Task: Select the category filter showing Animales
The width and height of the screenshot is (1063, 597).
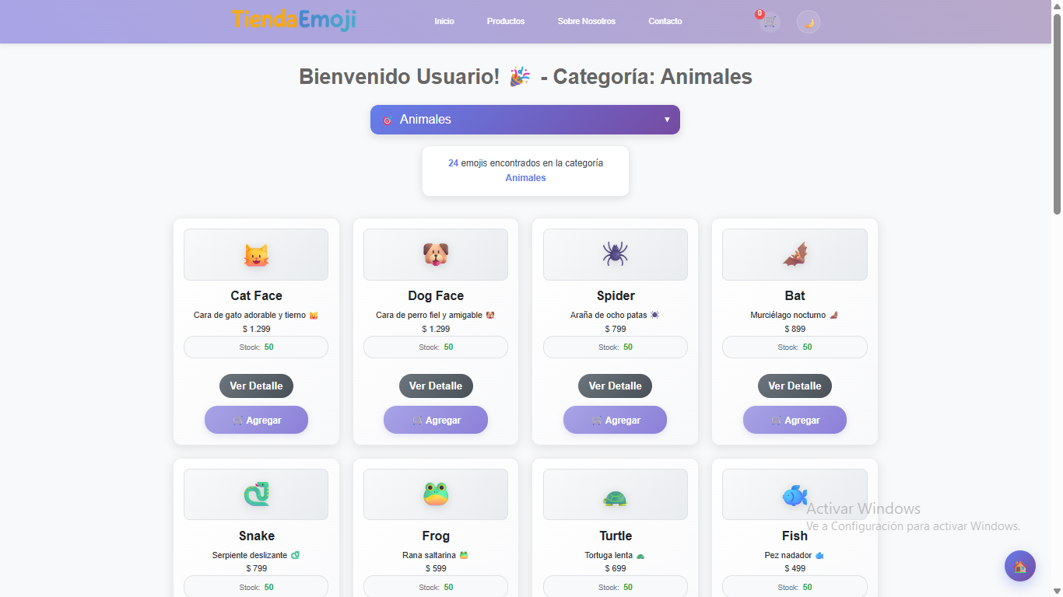Action: pos(524,120)
